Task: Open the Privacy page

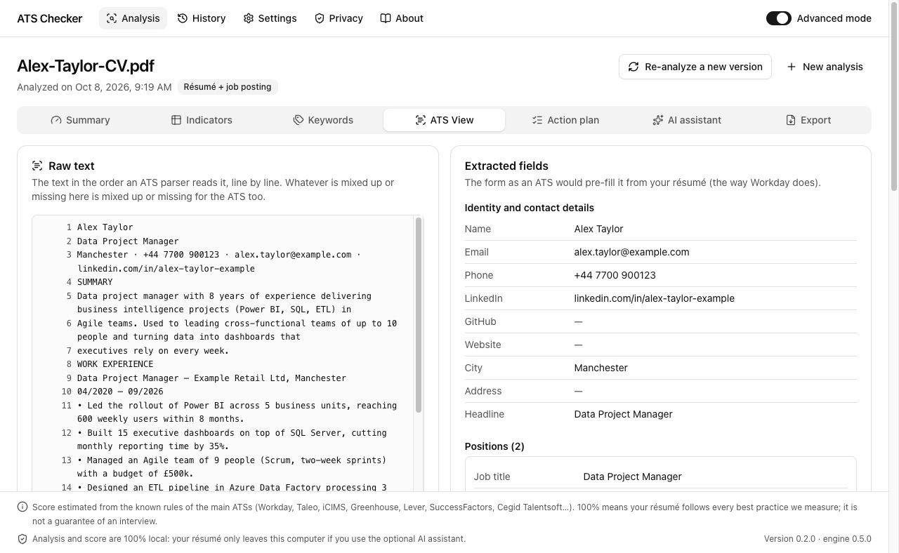Action: click(x=339, y=18)
